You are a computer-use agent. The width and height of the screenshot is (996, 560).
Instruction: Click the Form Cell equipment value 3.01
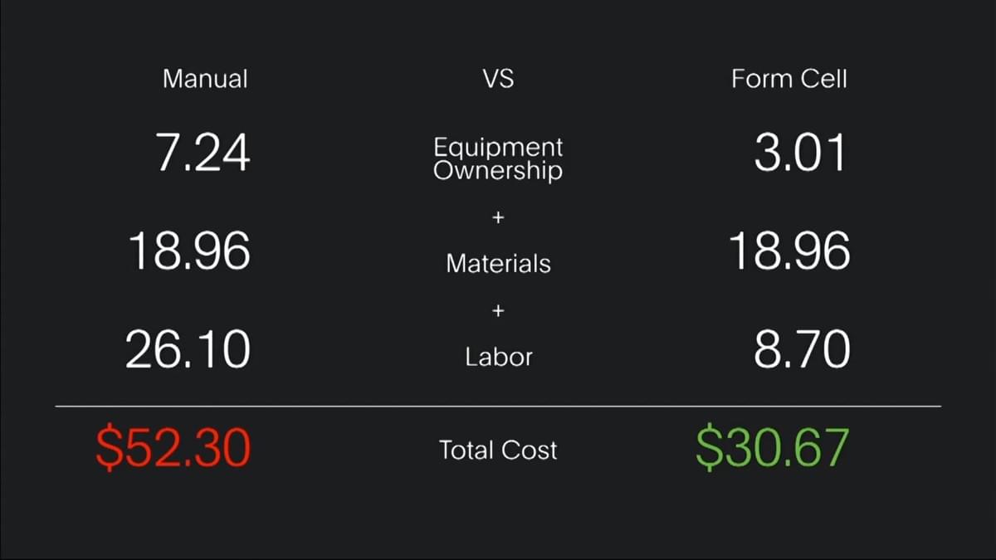[x=801, y=153]
